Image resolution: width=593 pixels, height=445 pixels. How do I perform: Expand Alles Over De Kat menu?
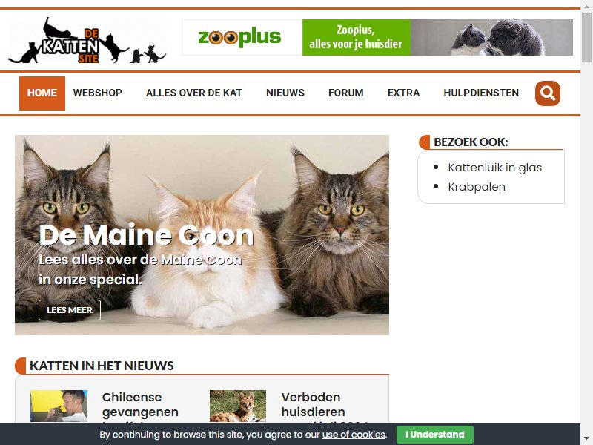[194, 93]
